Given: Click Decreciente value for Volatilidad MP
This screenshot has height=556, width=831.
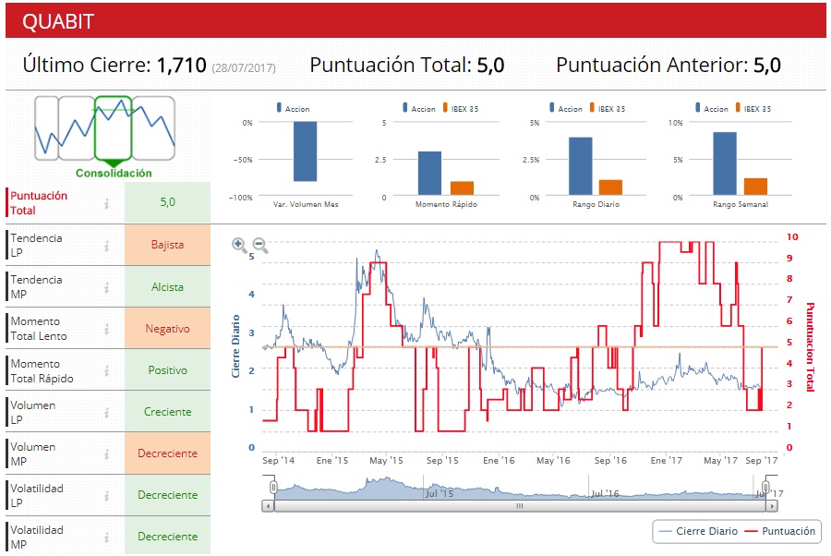Looking at the screenshot, I should 167,536.
